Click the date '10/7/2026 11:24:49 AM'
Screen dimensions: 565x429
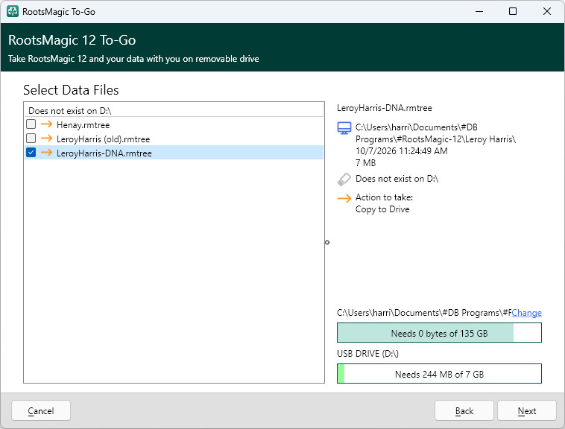(402, 151)
